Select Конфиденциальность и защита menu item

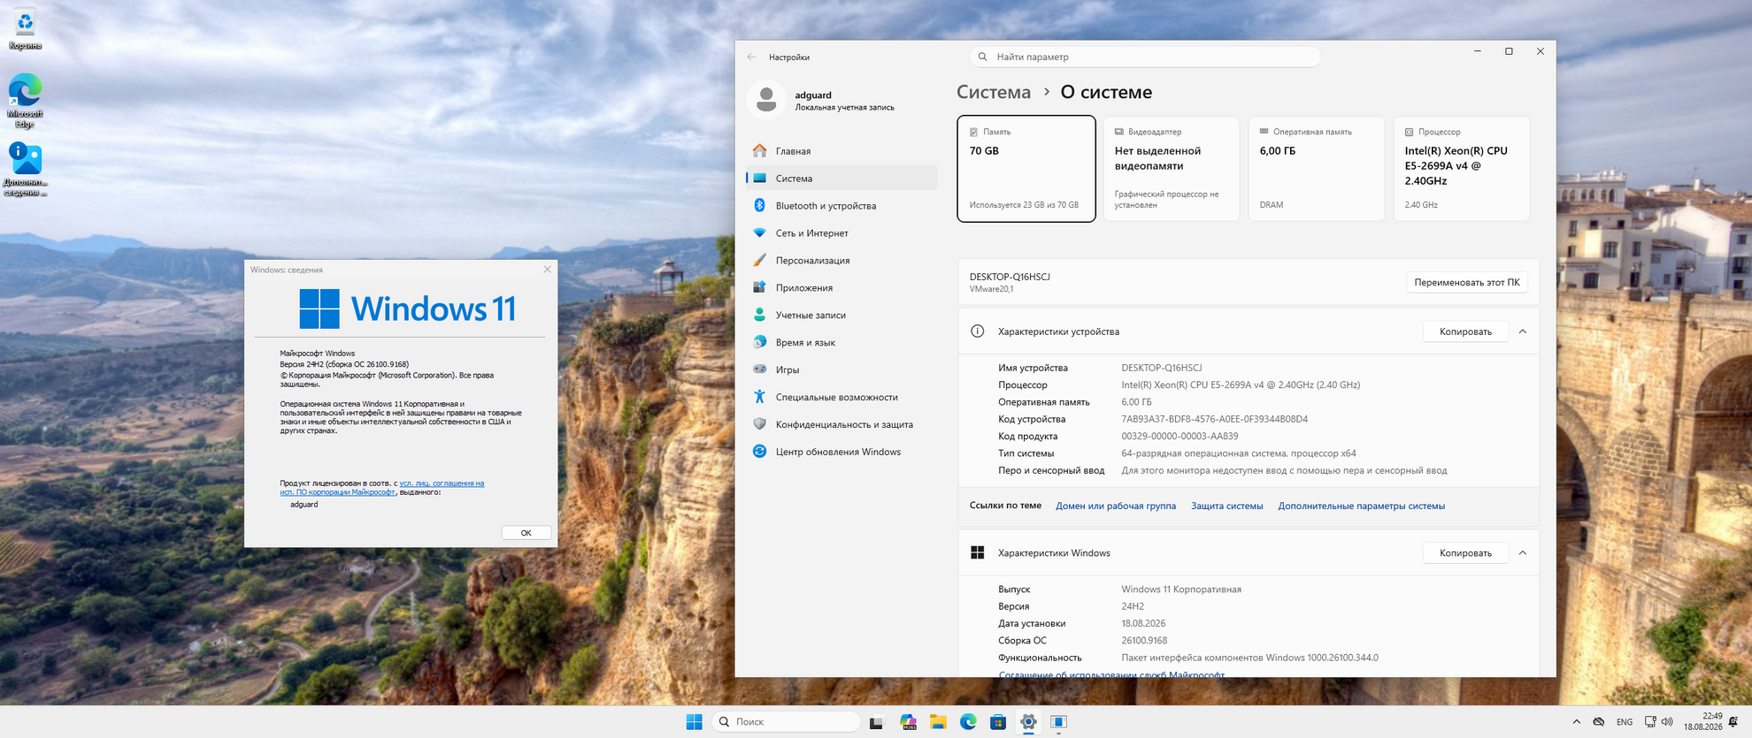pos(841,424)
